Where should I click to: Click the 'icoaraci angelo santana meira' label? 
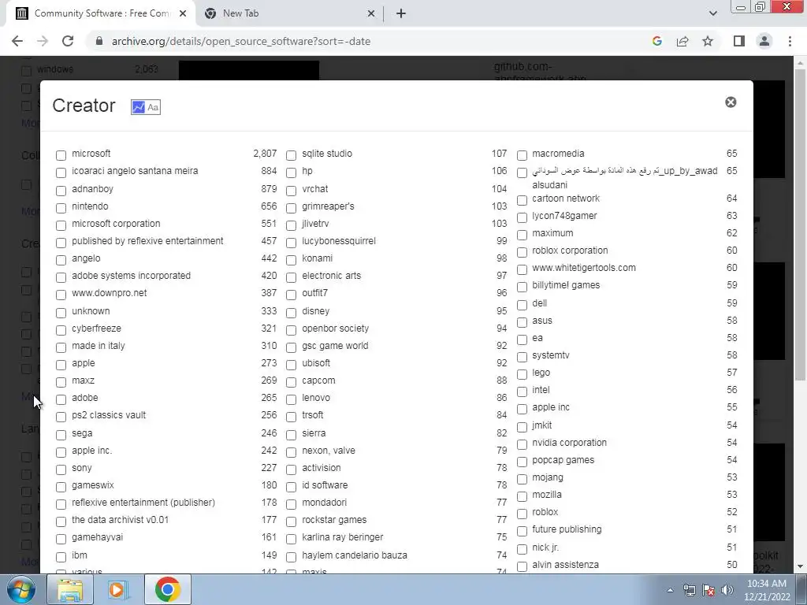[135, 171]
